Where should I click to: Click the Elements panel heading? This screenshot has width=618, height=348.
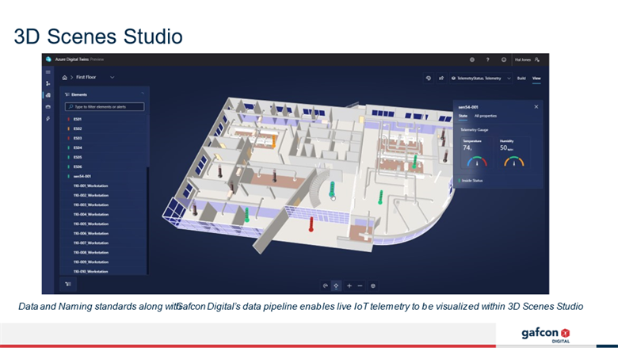pyautogui.click(x=78, y=94)
